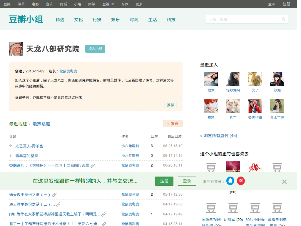Switch to 最热话题 tab
Viewport: 301px width, 226px height.
(41, 124)
